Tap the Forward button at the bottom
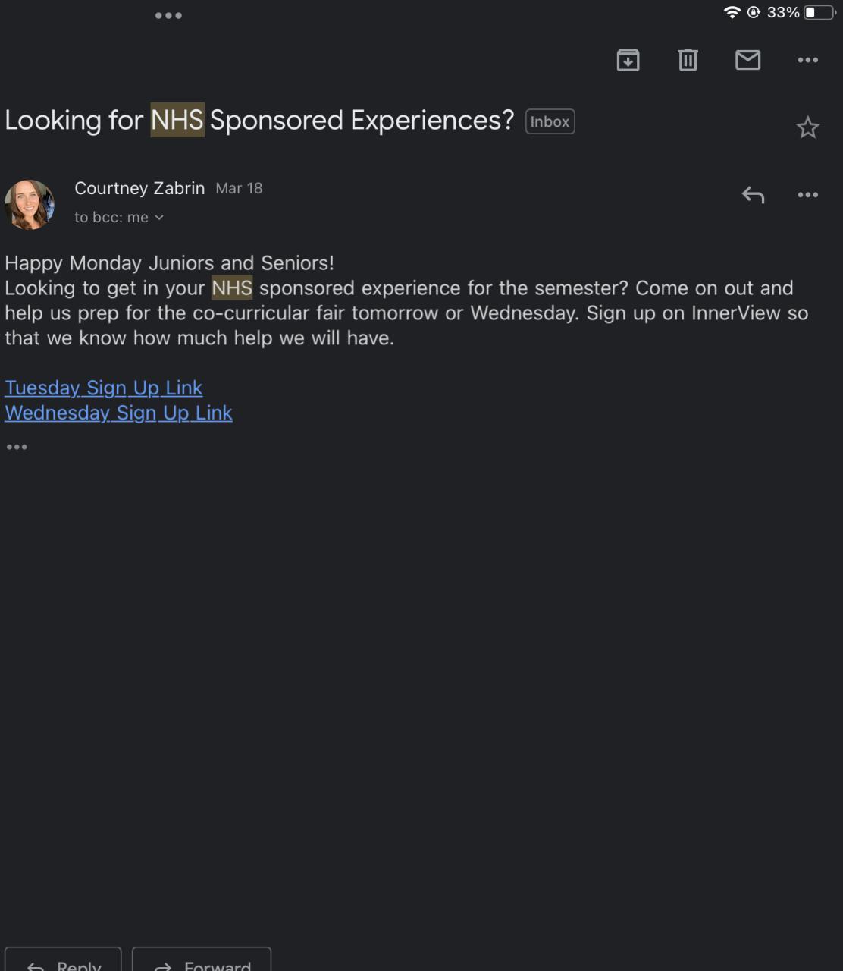Viewport: 843px width, 971px height. coord(202,960)
